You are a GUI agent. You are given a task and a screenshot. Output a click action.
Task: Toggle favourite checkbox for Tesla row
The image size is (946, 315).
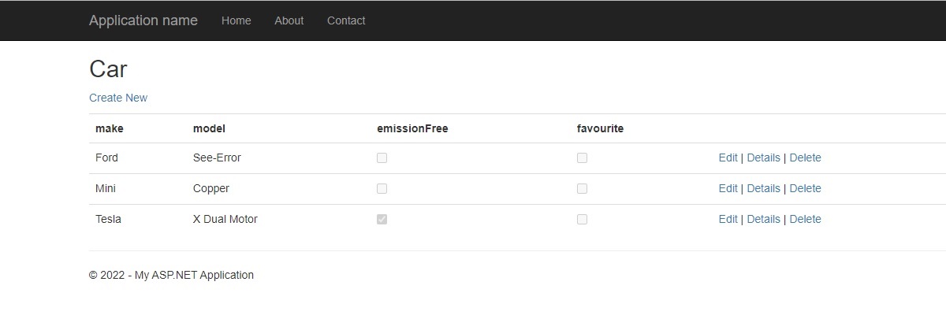pos(582,219)
